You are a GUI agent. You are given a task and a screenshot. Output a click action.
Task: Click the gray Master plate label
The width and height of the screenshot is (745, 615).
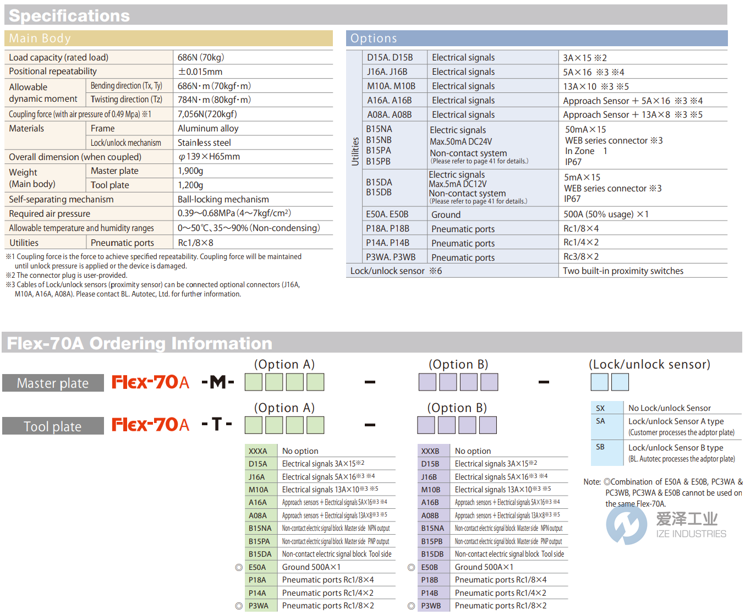tap(53, 383)
